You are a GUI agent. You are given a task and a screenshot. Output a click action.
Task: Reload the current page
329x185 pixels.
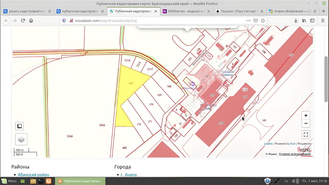[x=23, y=21]
